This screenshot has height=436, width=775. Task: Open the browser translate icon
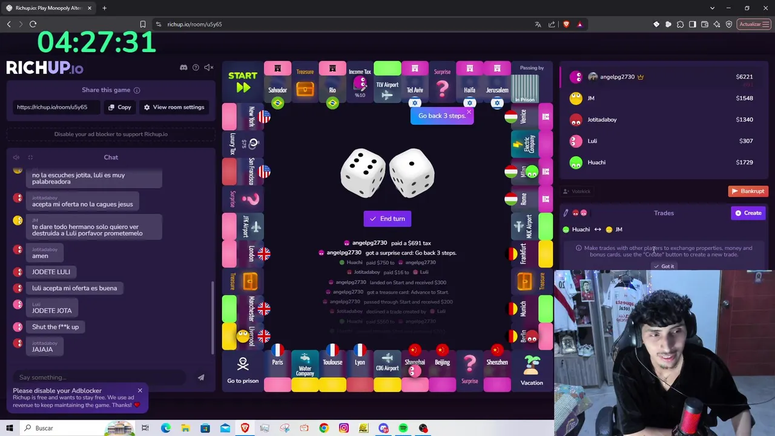point(538,24)
